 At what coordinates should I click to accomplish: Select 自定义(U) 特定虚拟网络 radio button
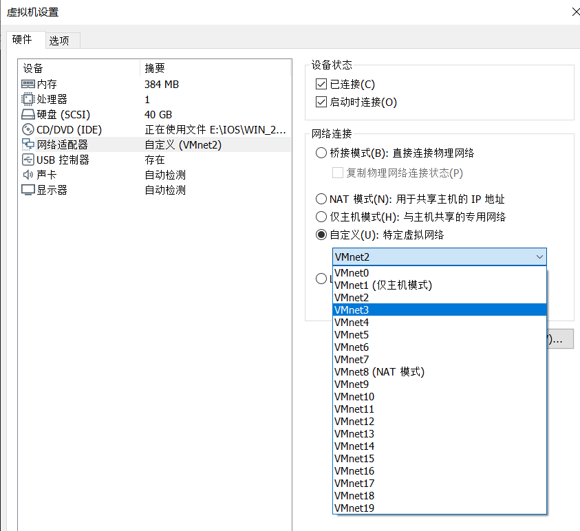pos(321,235)
